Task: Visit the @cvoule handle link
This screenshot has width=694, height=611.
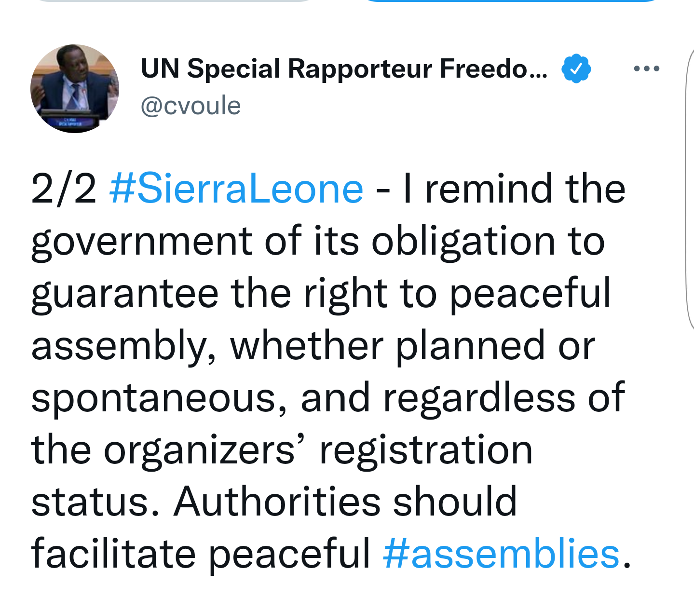Action: tap(191, 106)
